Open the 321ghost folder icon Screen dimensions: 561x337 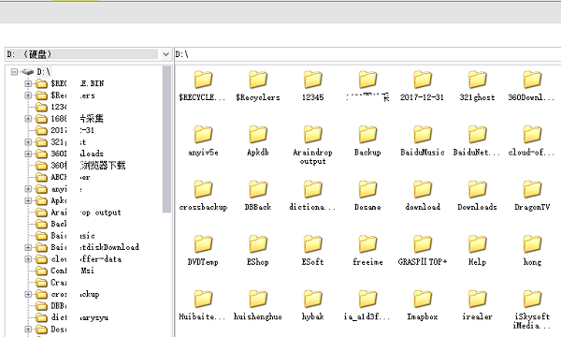(477, 80)
